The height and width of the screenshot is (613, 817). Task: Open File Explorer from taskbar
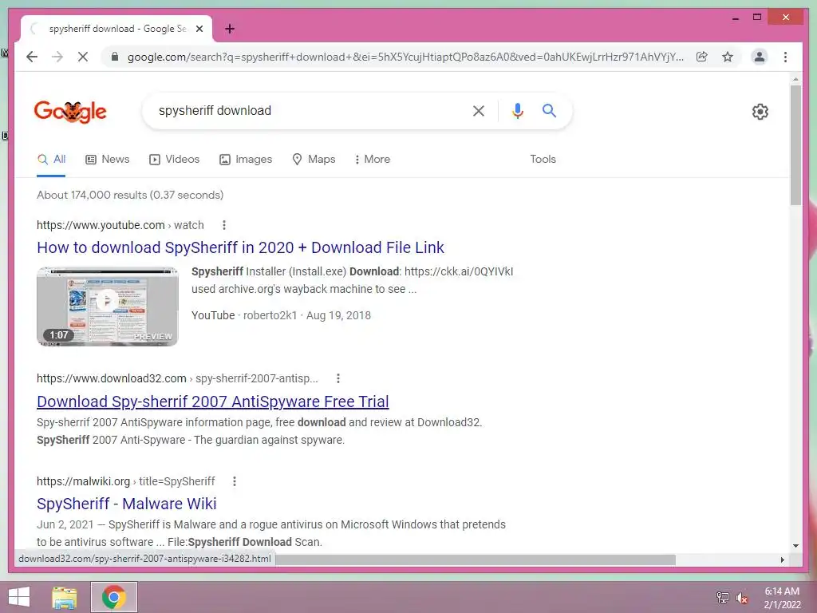(x=65, y=597)
